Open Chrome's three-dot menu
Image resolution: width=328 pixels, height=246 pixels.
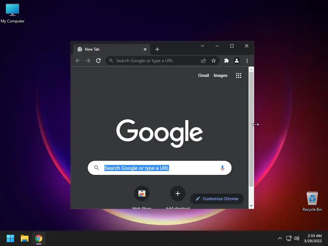click(x=247, y=61)
